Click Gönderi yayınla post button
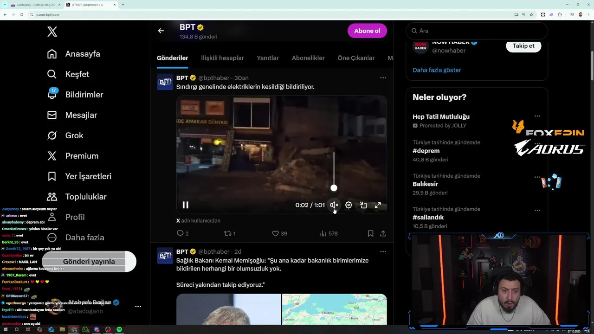Viewport: 594px width, 334px height. point(89,262)
